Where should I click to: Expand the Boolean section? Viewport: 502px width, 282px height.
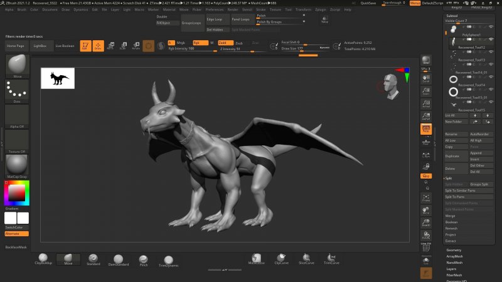coord(451,222)
